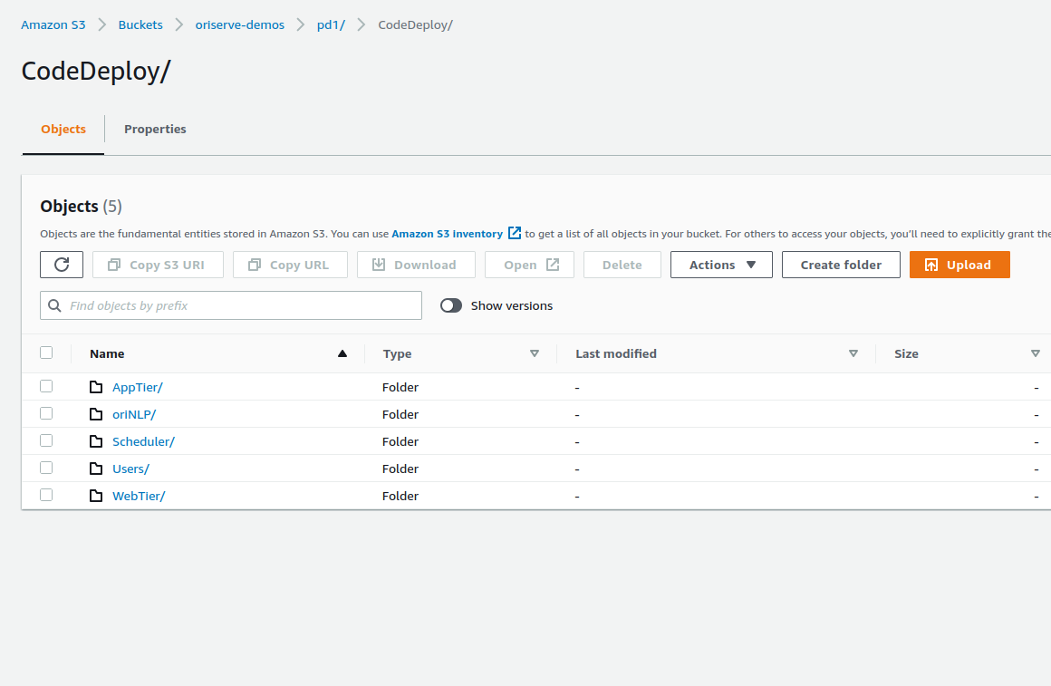Image resolution: width=1051 pixels, height=686 pixels.
Task: Click the Copy URL icon
Action: (255, 265)
